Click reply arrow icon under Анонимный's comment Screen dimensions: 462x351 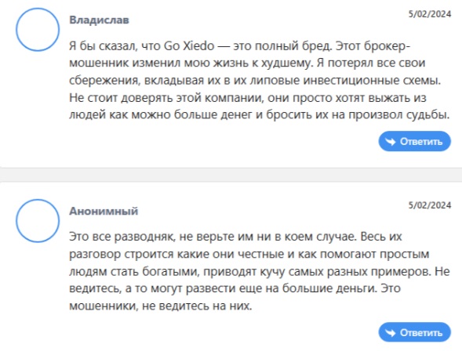point(391,333)
